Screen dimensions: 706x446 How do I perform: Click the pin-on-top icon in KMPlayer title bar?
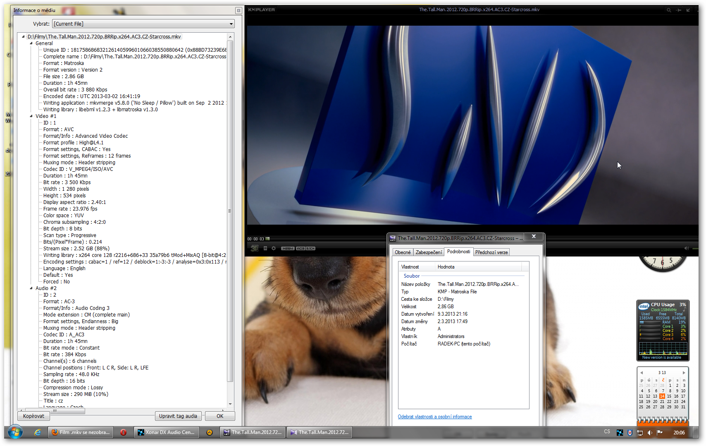(679, 10)
